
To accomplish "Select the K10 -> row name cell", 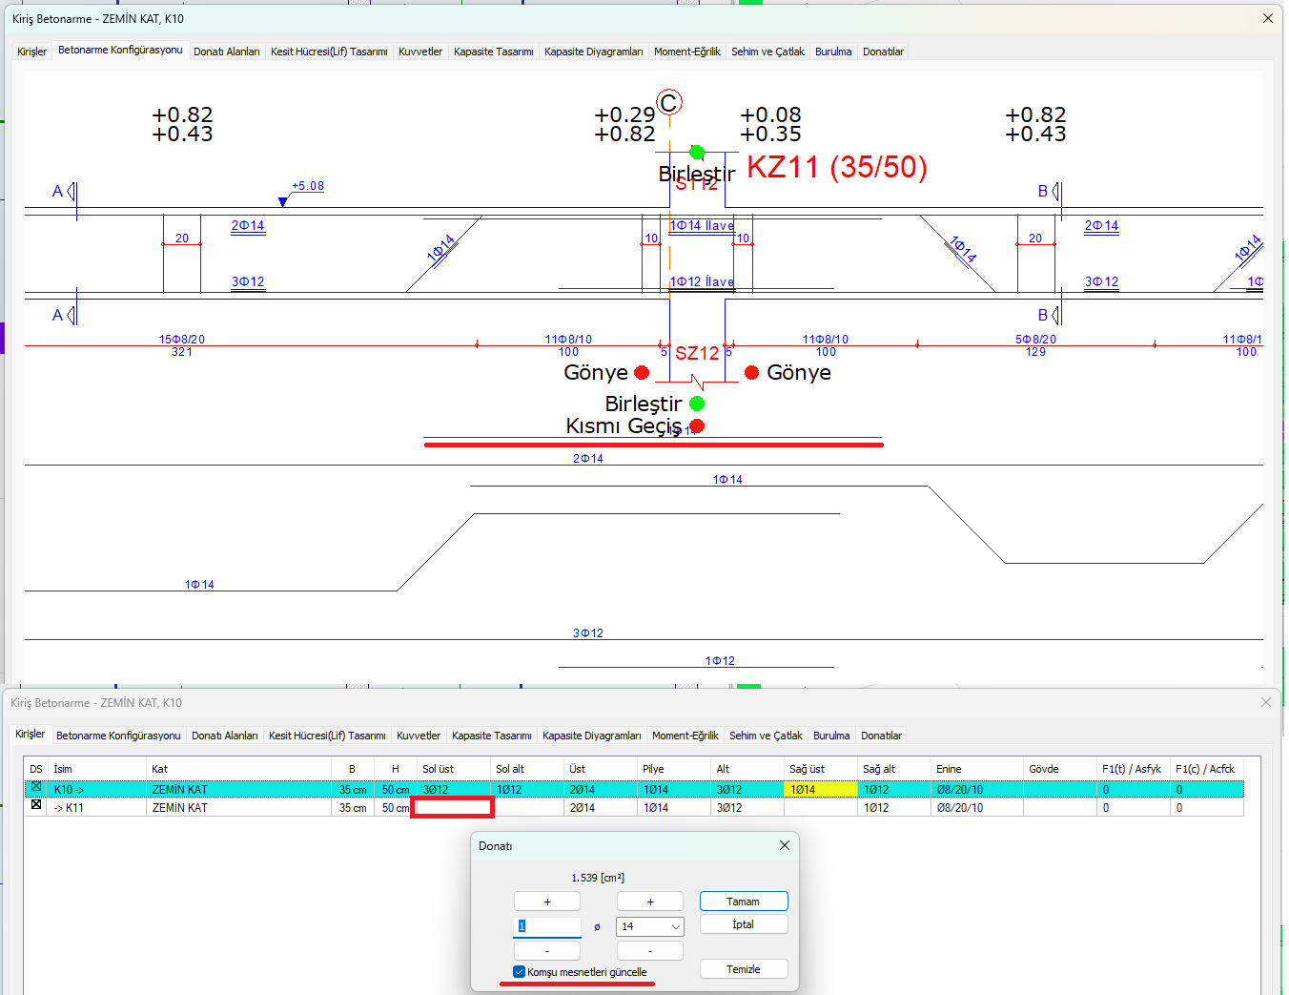I will point(96,789).
